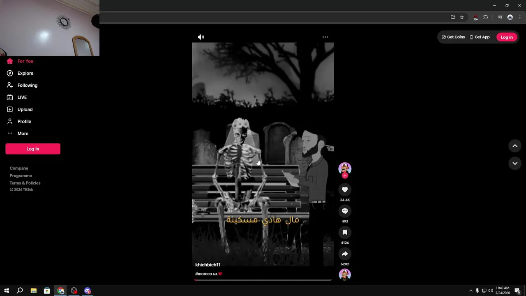This screenshot has height=296, width=526.
Task: Bookmark this page with the star icon
Action: click(462, 17)
